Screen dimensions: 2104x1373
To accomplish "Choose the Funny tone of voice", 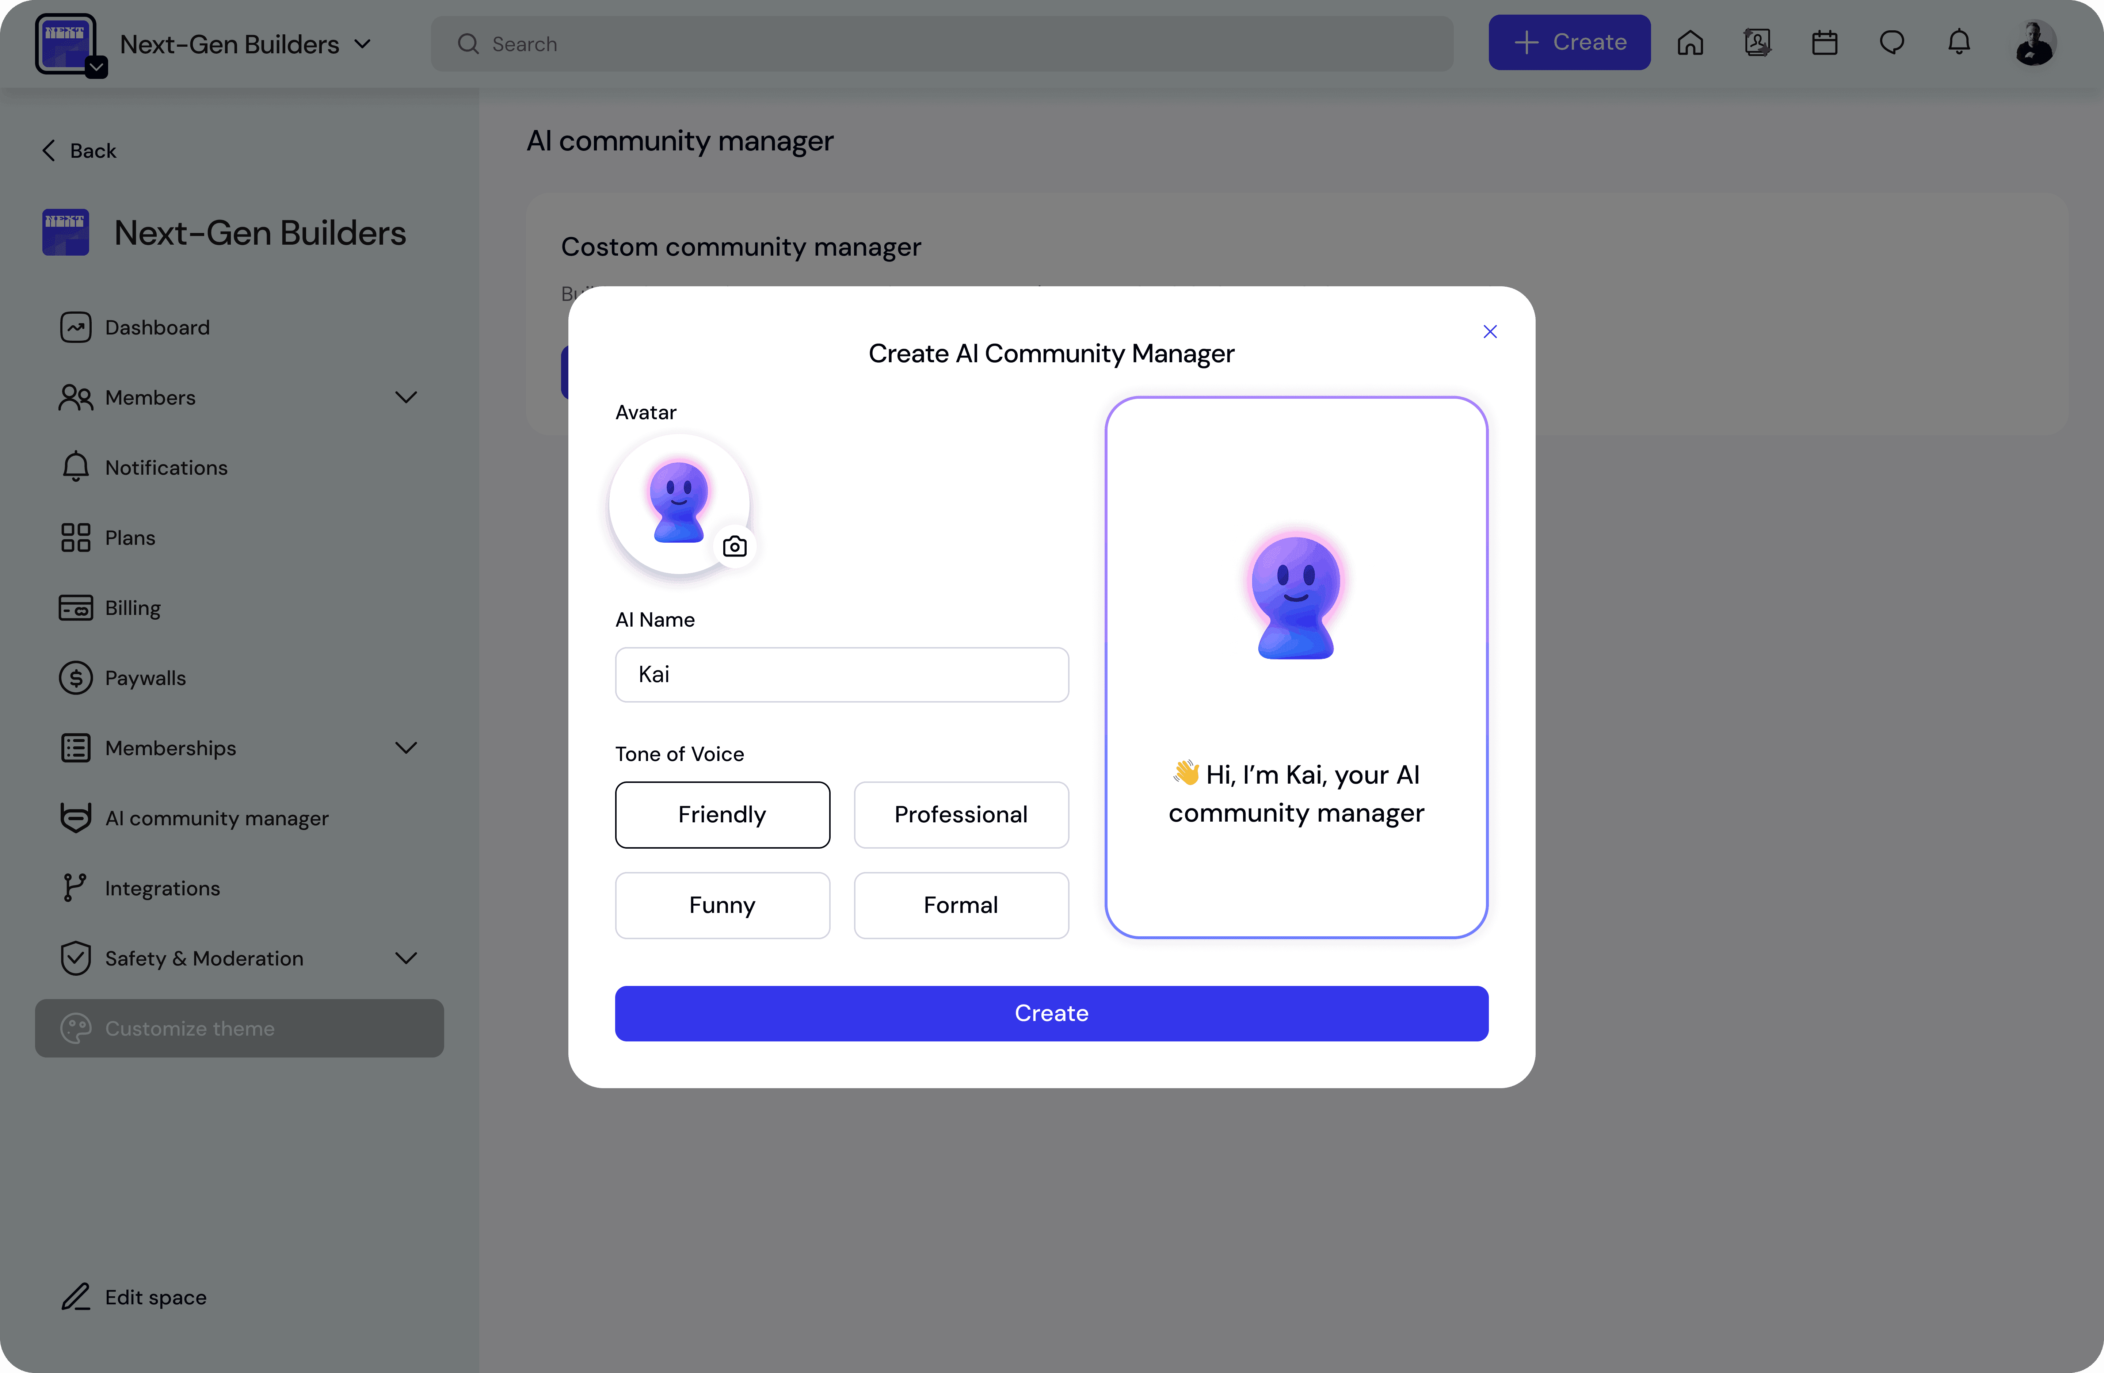I will [722, 905].
